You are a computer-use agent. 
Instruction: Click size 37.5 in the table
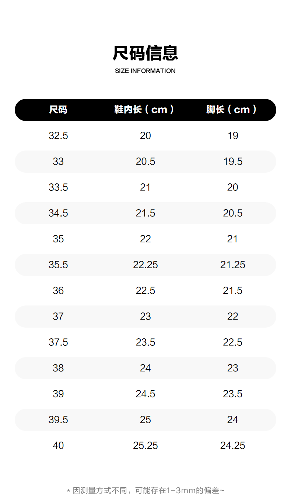58,342
